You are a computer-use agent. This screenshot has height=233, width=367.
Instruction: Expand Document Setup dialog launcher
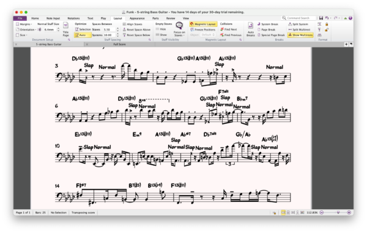tap(69, 40)
